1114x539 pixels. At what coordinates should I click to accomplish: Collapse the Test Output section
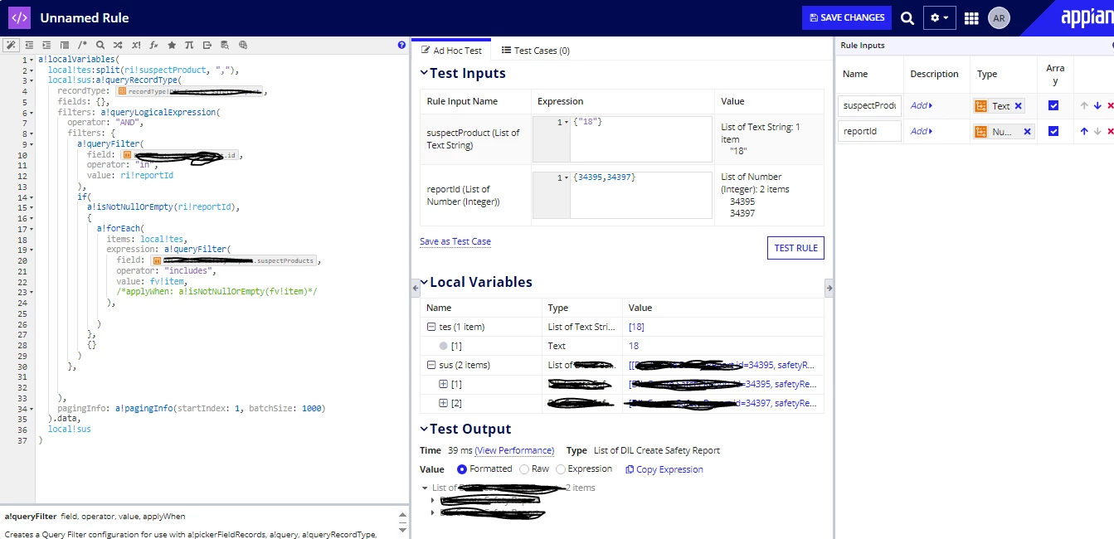pyautogui.click(x=424, y=430)
